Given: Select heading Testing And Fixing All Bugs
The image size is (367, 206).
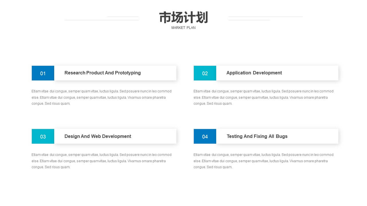Looking at the screenshot, I should (257, 136).
